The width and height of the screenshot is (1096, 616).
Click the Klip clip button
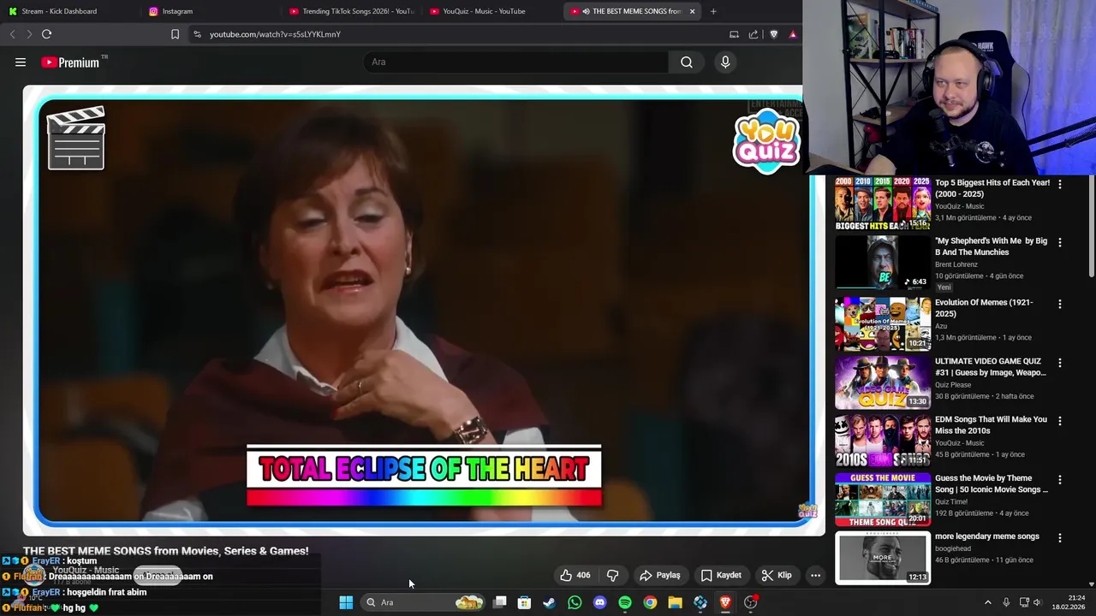click(777, 576)
